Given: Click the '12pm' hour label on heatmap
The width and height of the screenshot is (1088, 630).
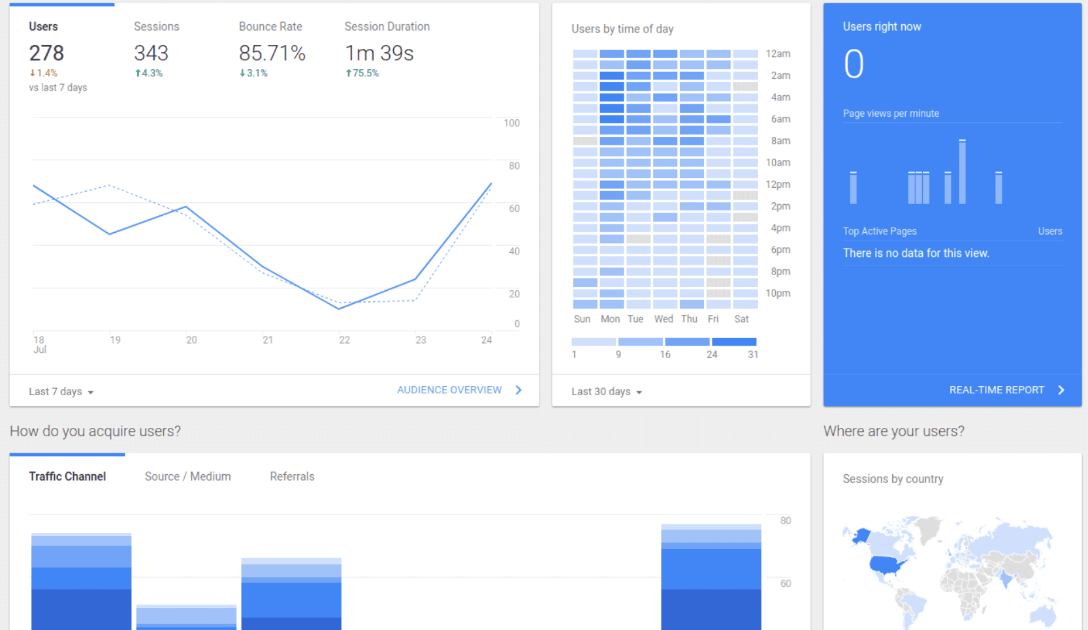Looking at the screenshot, I should tap(778, 185).
